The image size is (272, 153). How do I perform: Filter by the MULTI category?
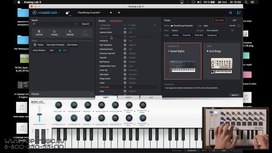[85, 33]
